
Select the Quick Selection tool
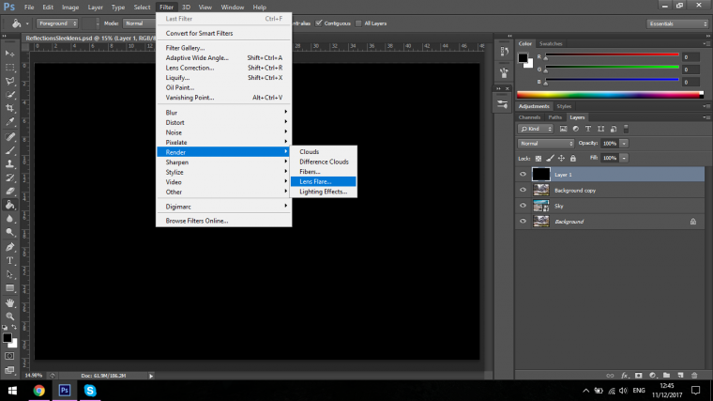pos(9,95)
